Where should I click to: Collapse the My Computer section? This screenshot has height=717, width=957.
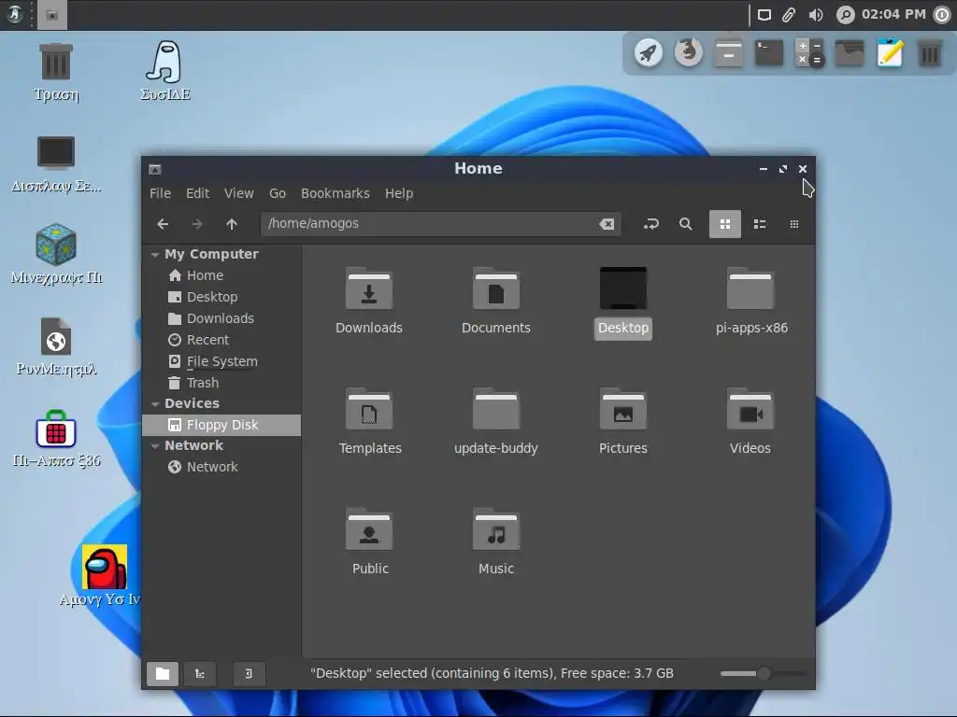155,254
